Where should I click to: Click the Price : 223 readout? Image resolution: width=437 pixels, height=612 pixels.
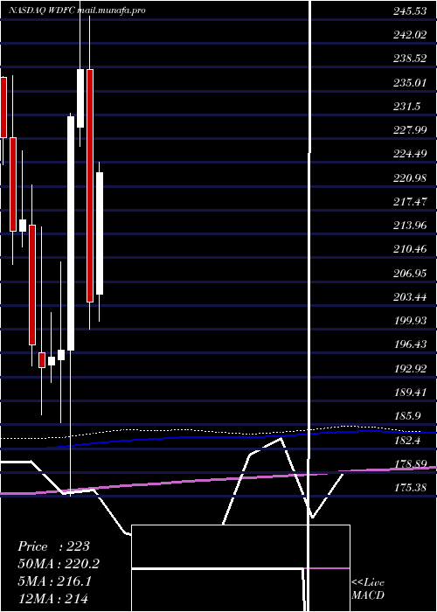click(54, 546)
